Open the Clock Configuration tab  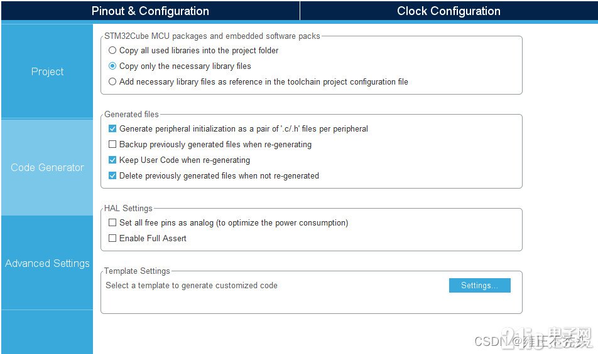coord(448,11)
